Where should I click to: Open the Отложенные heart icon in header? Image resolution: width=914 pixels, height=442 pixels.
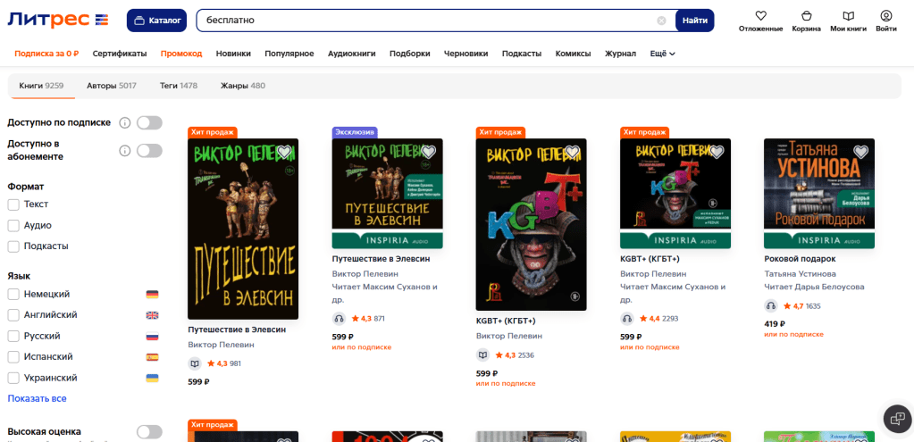(x=760, y=16)
